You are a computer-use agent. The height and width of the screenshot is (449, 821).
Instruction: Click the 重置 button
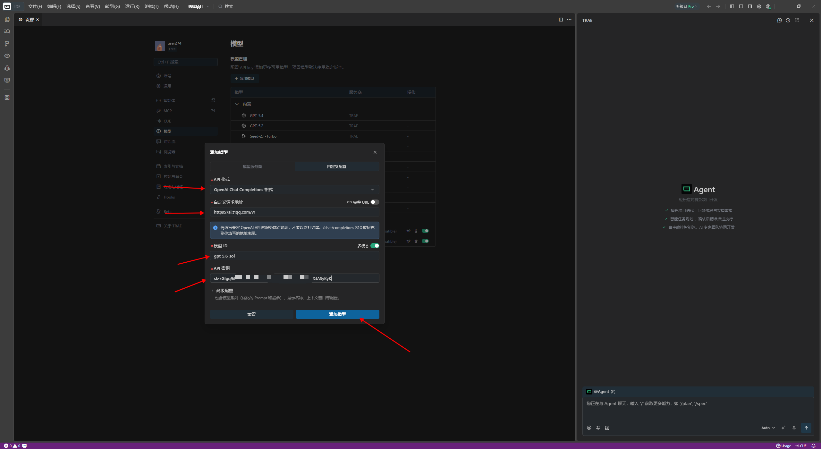tap(251, 314)
